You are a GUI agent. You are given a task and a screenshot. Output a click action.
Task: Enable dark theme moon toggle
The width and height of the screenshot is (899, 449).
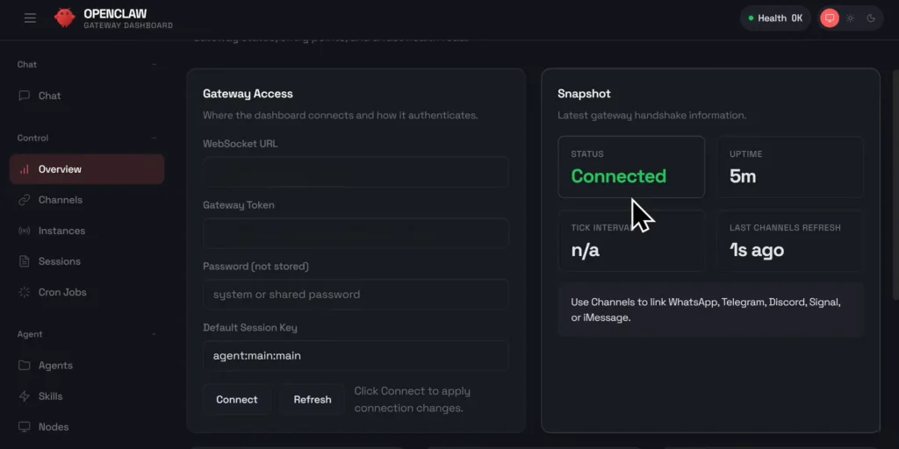tap(871, 18)
